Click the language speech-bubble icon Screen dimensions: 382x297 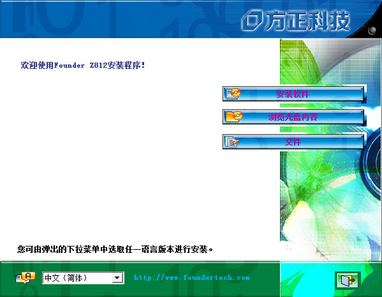point(26,278)
